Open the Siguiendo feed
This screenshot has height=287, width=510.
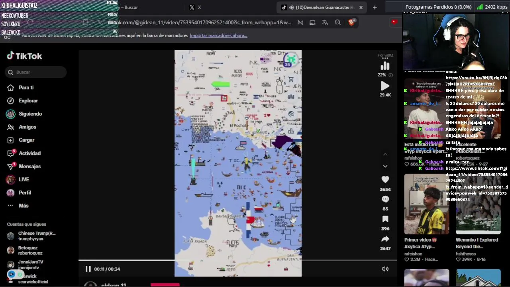30,114
